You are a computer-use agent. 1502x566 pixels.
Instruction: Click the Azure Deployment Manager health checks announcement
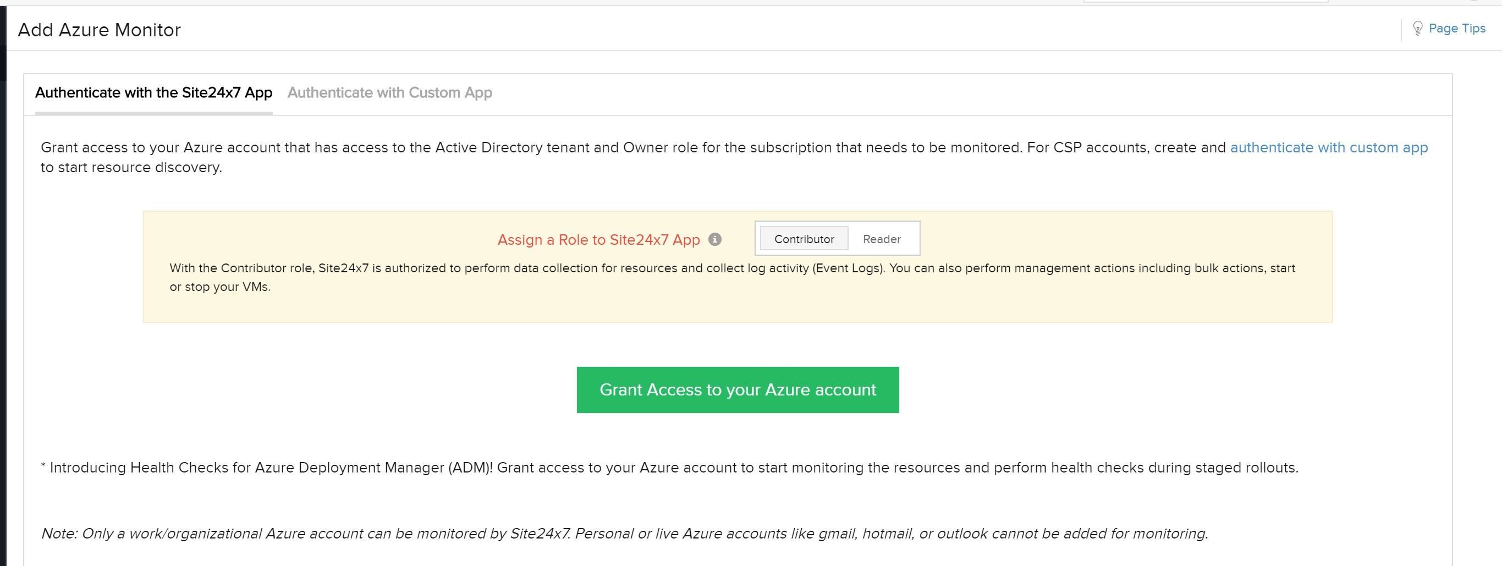(669, 468)
